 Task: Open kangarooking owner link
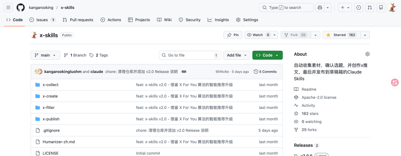coord(41,8)
